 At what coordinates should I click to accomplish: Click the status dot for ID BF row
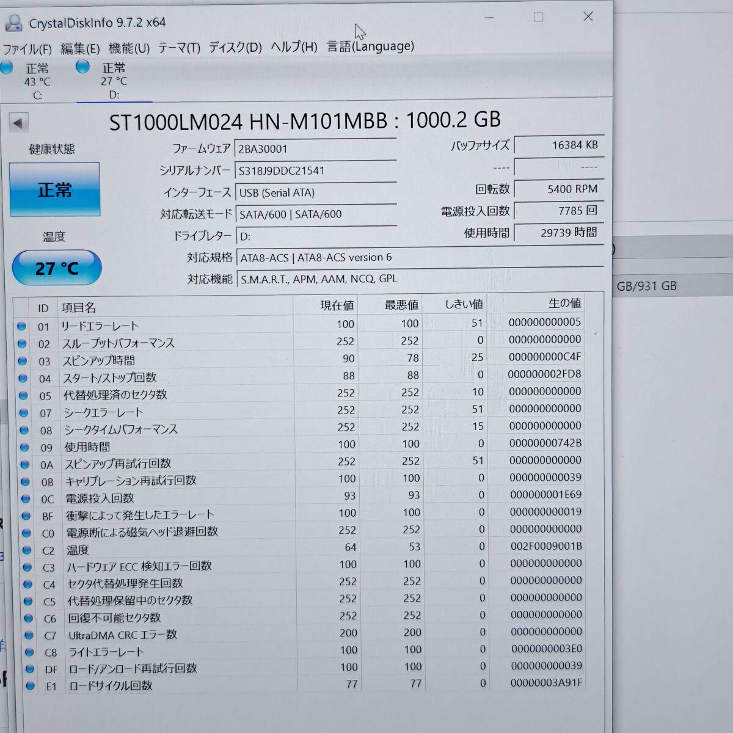click(26, 516)
